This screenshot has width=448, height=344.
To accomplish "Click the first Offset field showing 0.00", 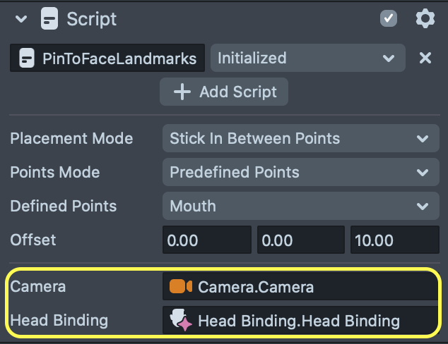I will [206, 240].
